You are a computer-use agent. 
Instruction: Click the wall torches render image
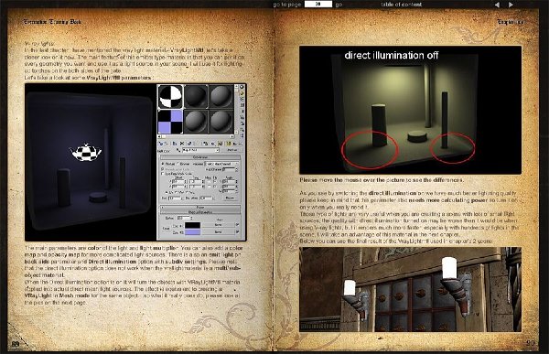tap(410, 290)
